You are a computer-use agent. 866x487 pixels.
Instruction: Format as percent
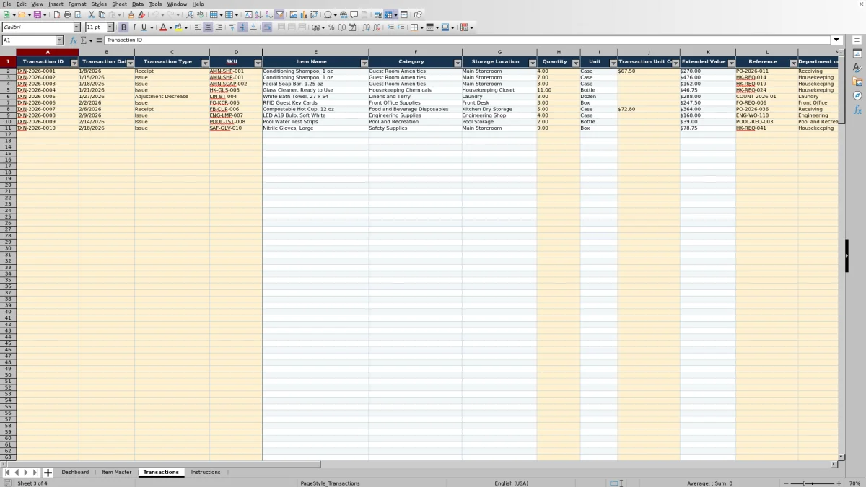[x=331, y=27]
